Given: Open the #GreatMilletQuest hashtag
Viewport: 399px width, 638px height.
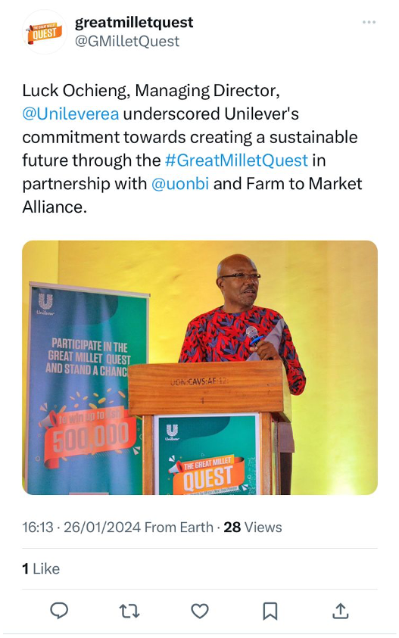Looking at the screenshot, I should [236, 160].
